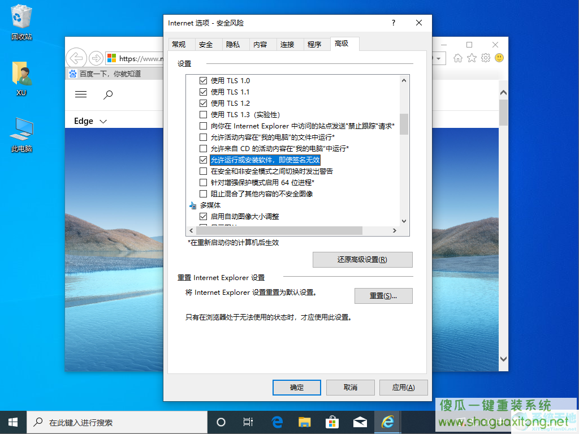
Task: Toggle 阻止混合了其他内容的不安全图像 checkbox
Action: [203, 194]
